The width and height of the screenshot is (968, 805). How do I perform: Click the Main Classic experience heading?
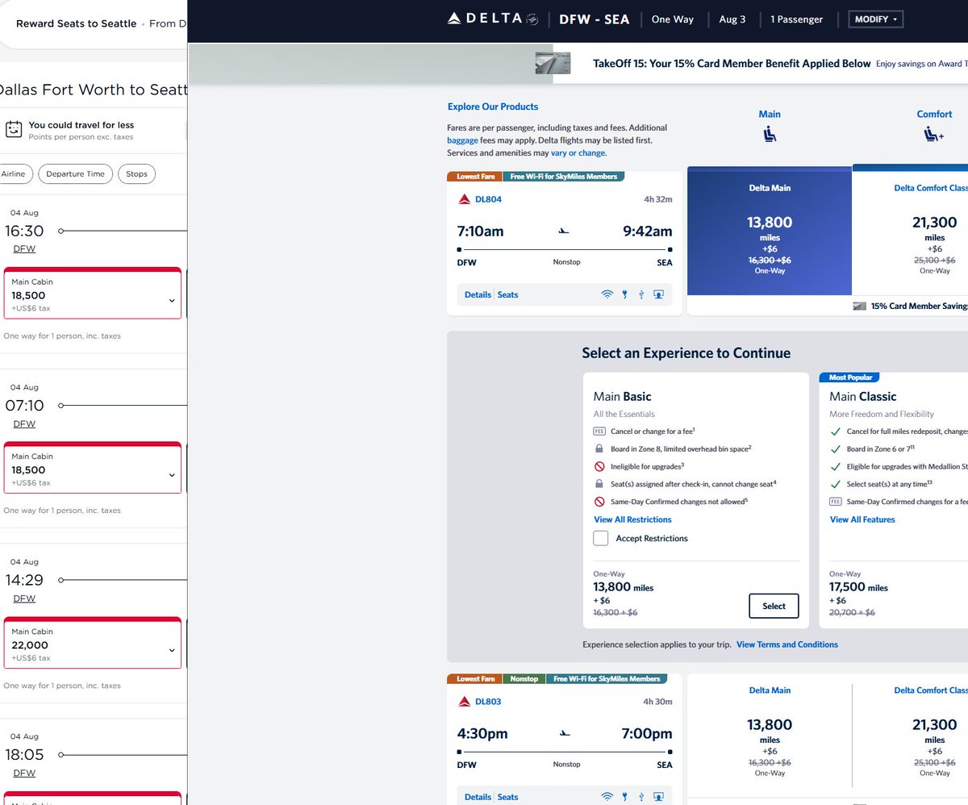[863, 397]
